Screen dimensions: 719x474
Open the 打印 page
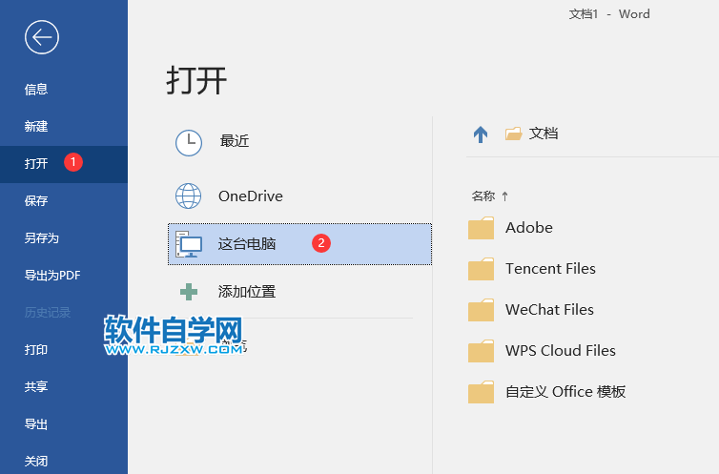pos(36,350)
